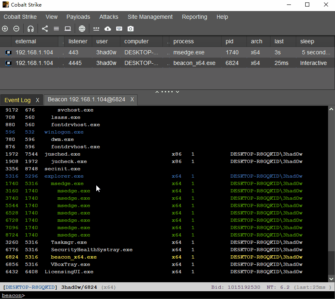Click Taskmgr.exe in process list
This screenshot has height=299, width=335.
click(x=69, y=242)
